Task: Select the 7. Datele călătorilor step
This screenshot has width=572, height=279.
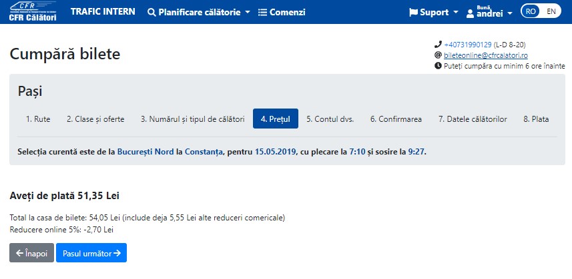Action: coord(473,119)
